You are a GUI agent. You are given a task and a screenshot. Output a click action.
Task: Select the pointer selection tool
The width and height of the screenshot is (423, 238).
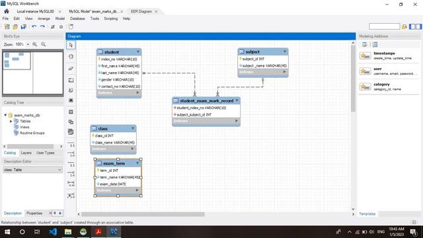tap(71, 45)
